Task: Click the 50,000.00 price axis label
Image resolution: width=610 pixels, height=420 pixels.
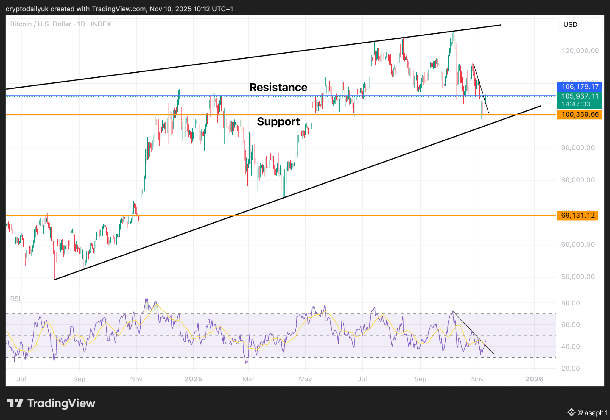Action: 578,277
